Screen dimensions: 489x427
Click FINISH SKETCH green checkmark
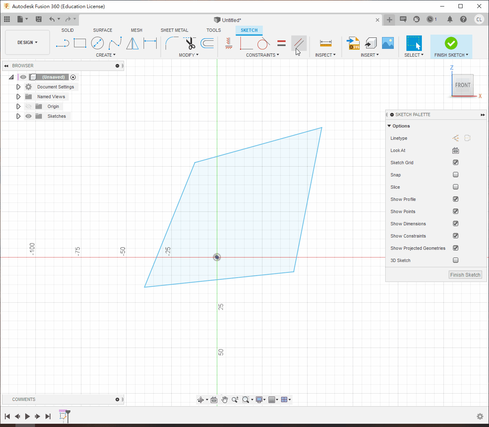click(x=451, y=43)
